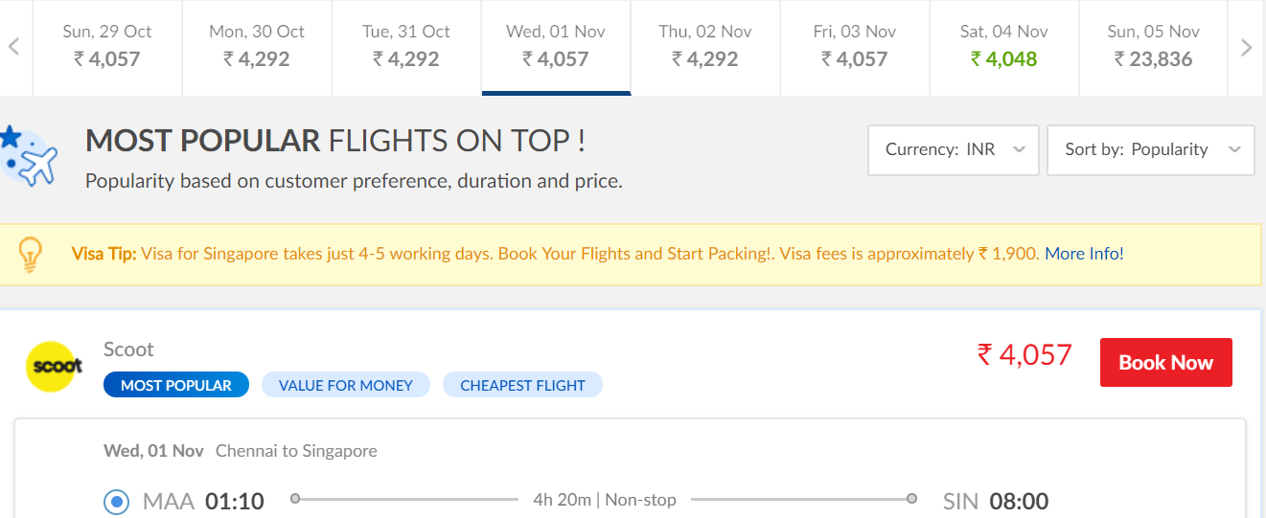Screen dimensions: 1266x518
Task: Open the More Info! visa link
Action: pos(1084,254)
